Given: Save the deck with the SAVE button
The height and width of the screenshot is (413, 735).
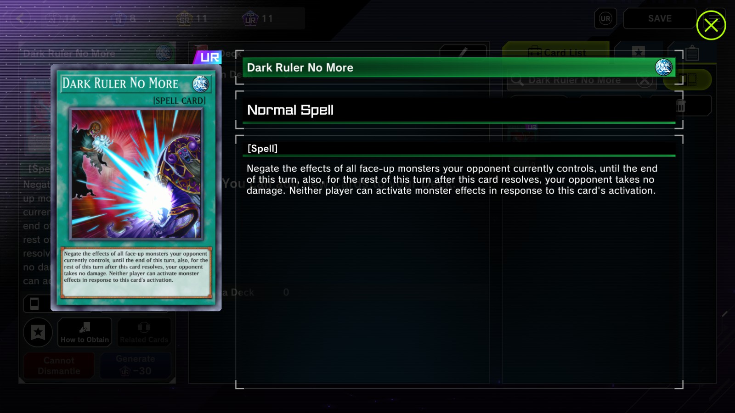Looking at the screenshot, I should tap(660, 19).
